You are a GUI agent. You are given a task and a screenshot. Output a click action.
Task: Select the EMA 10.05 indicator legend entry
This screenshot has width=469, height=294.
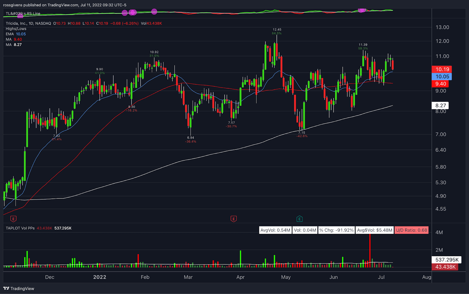click(x=16, y=34)
